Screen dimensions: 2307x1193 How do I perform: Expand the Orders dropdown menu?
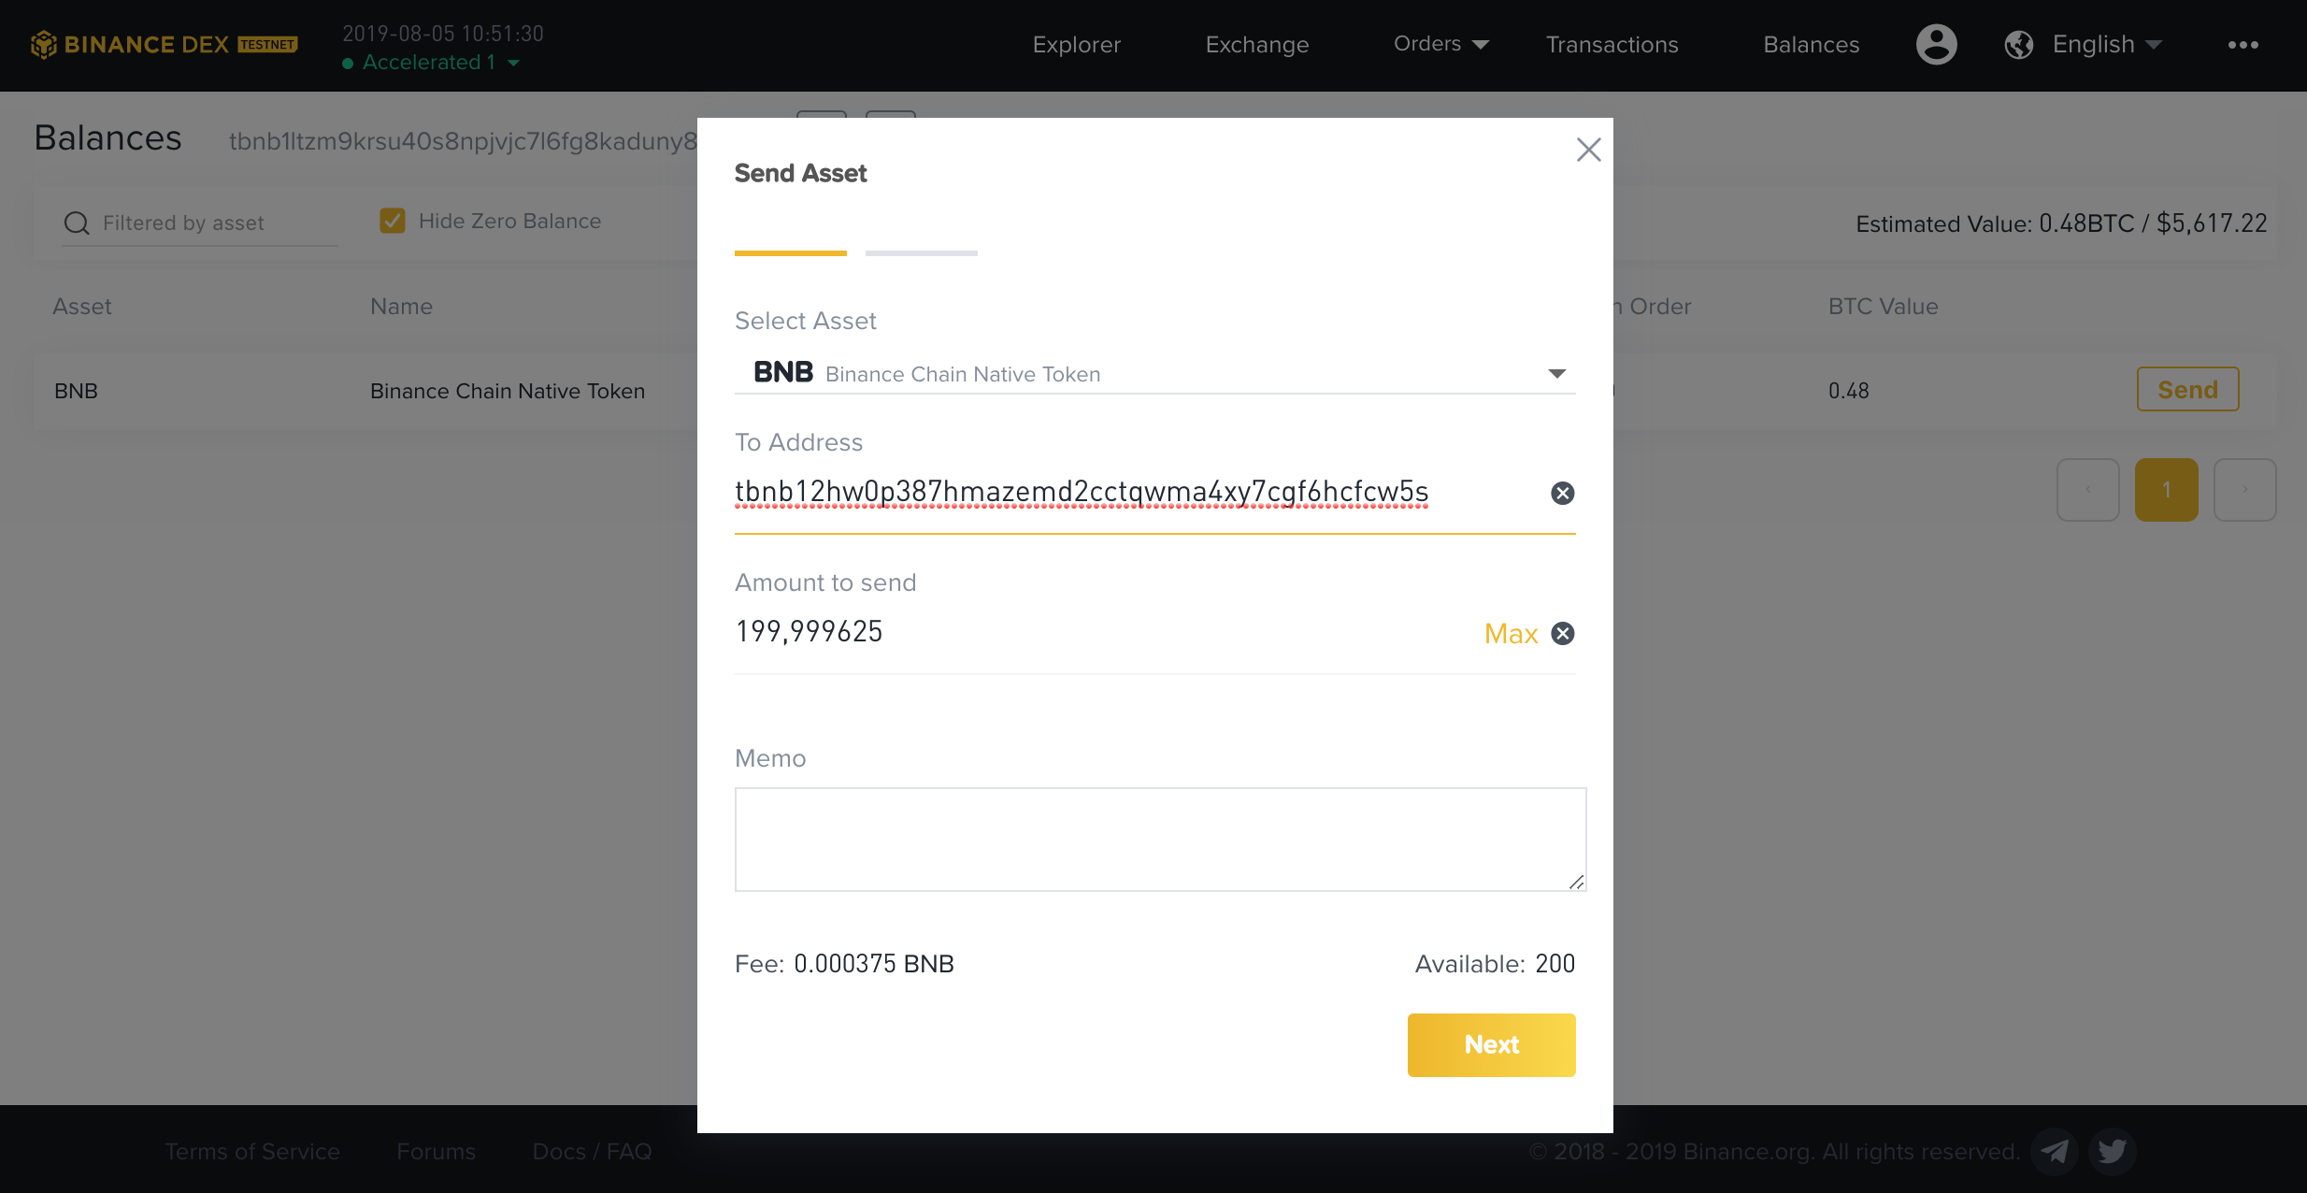coord(1437,43)
